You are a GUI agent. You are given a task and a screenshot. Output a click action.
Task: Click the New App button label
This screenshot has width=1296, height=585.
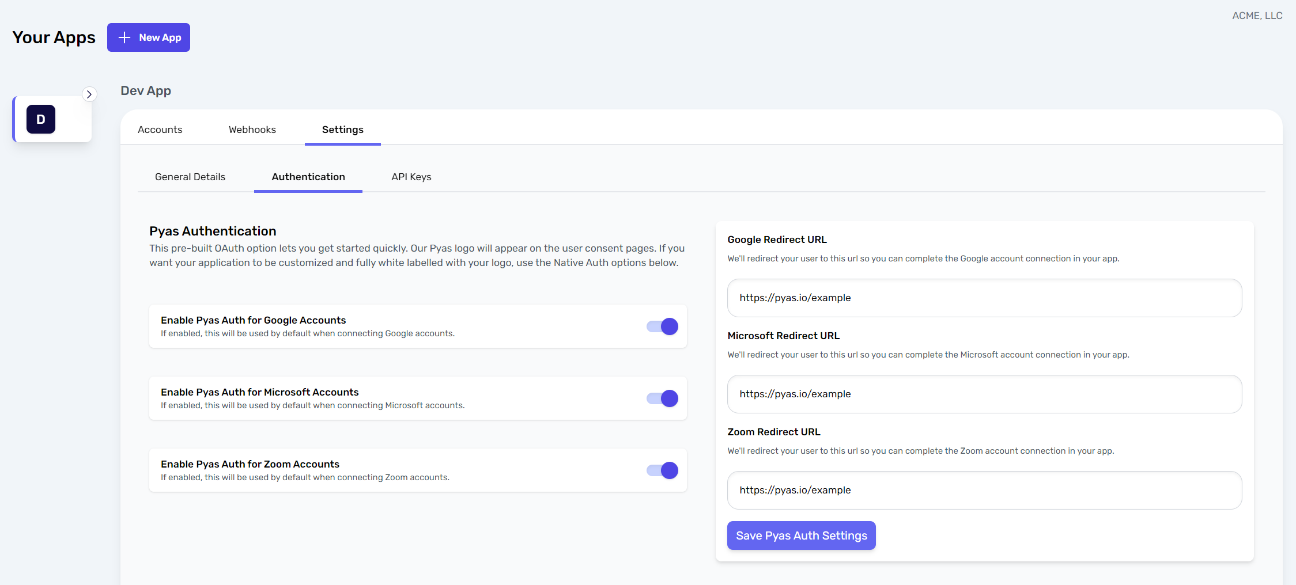pyautogui.click(x=160, y=37)
